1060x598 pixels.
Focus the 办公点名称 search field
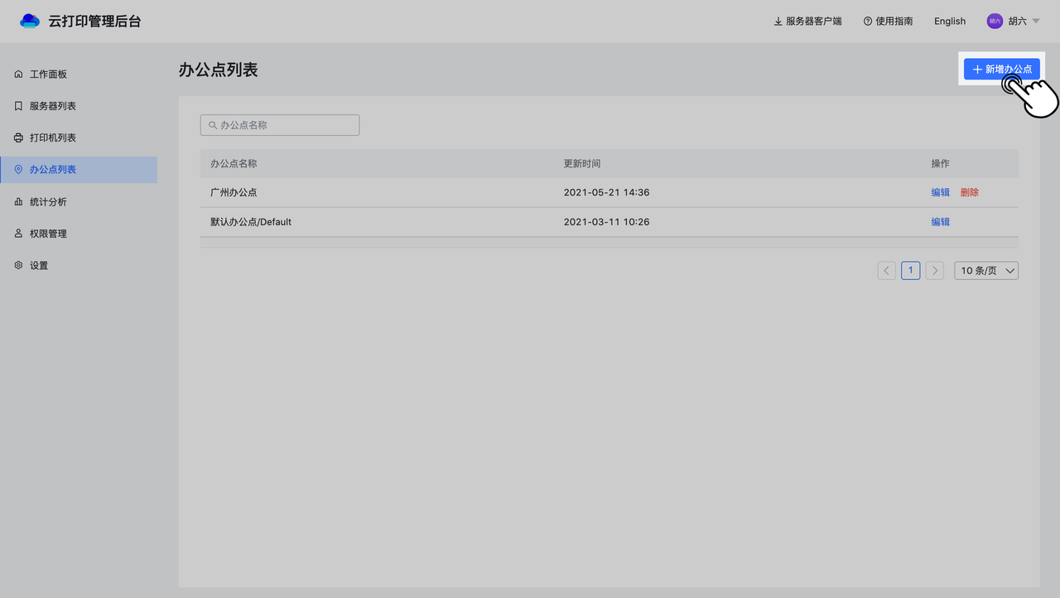pos(280,125)
